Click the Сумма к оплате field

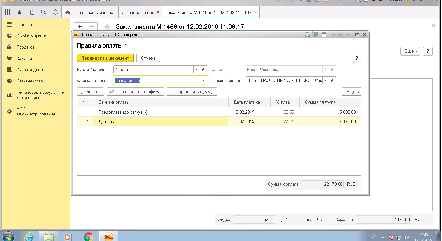pyautogui.click(x=322, y=184)
